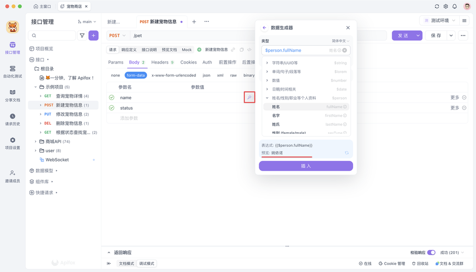Click the 插入 button

point(306,166)
